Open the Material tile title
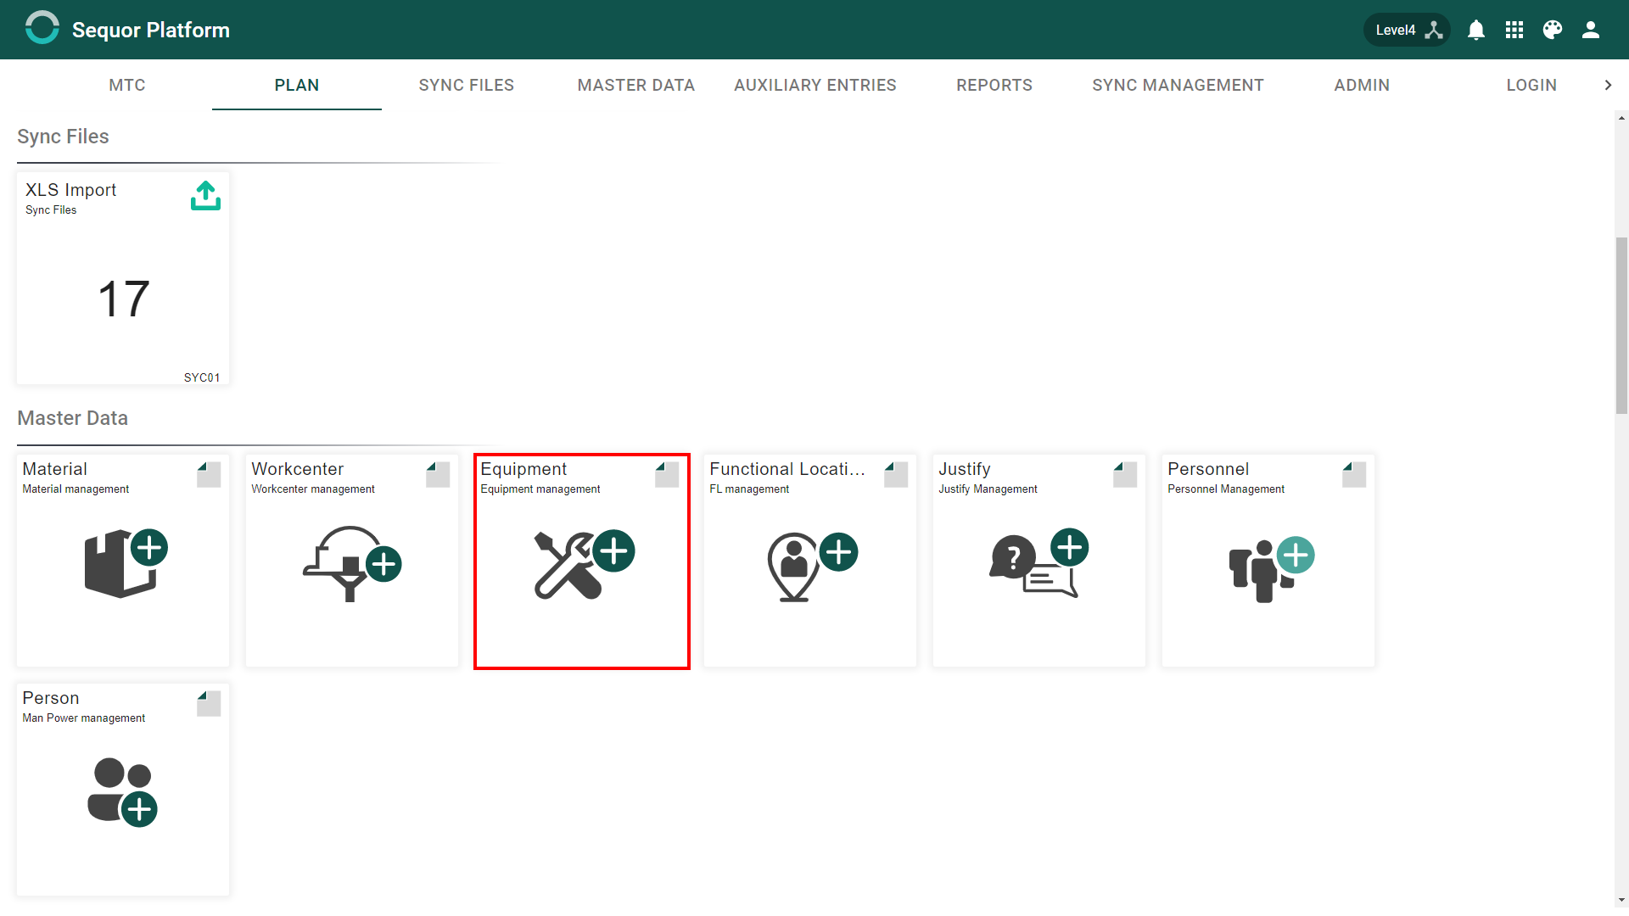 coord(55,469)
